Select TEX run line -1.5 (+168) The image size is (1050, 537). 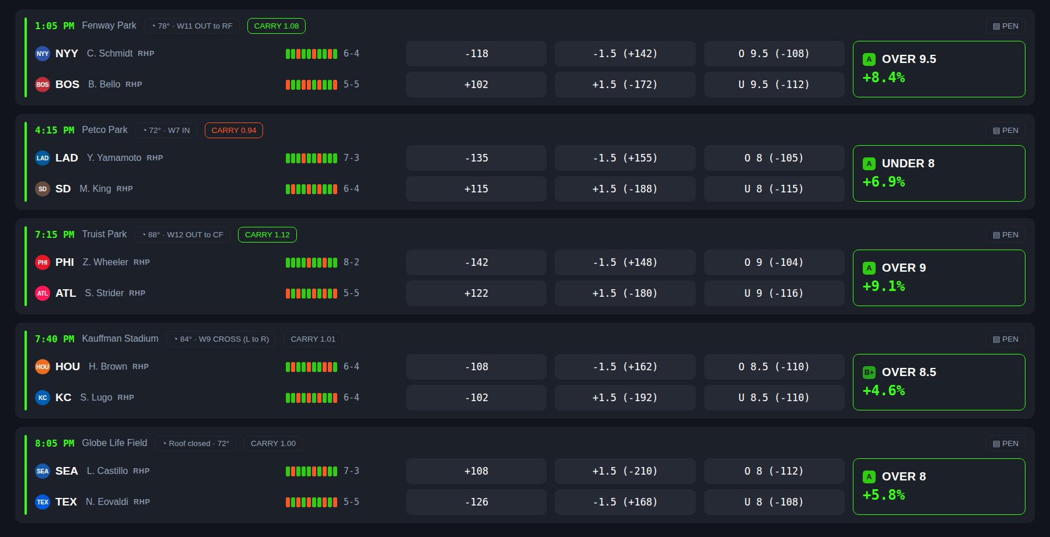[x=625, y=502]
